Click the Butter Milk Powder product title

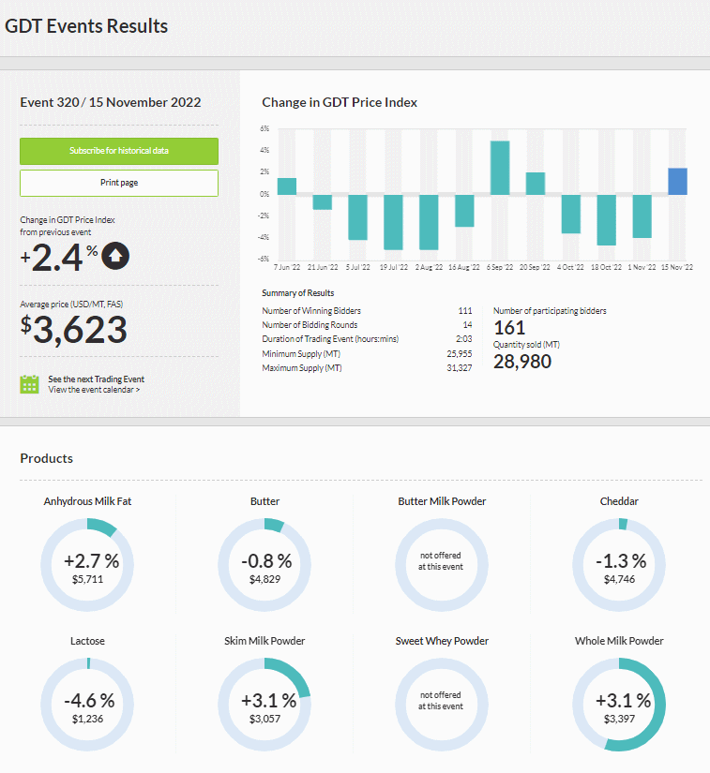click(x=442, y=501)
